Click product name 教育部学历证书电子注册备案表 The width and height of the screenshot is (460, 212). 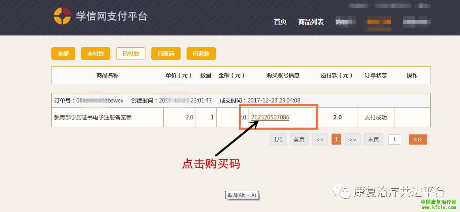(93, 117)
